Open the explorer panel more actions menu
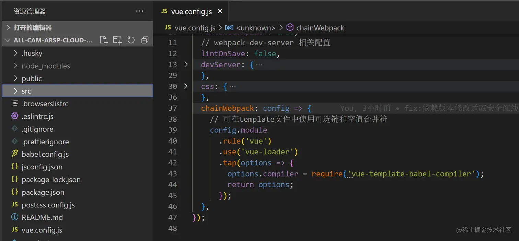The image size is (519, 241). click(140, 11)
